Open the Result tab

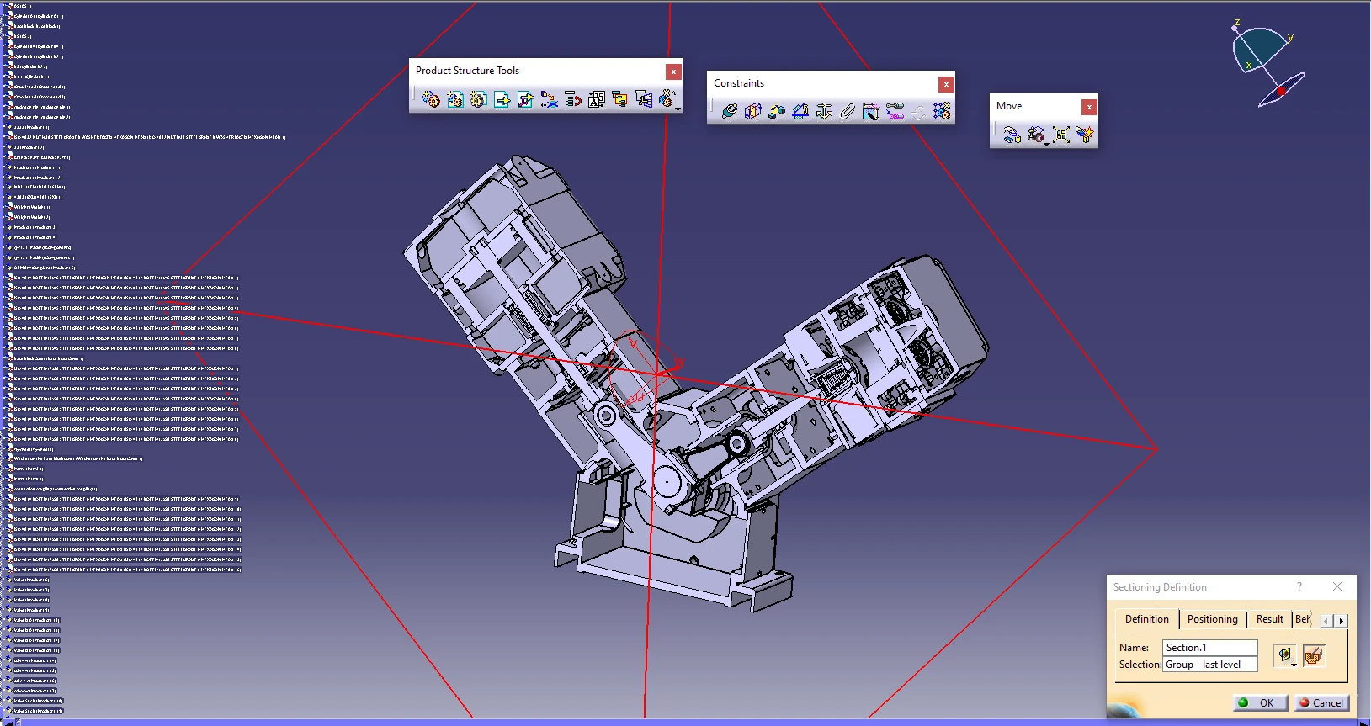point(1269,619)
